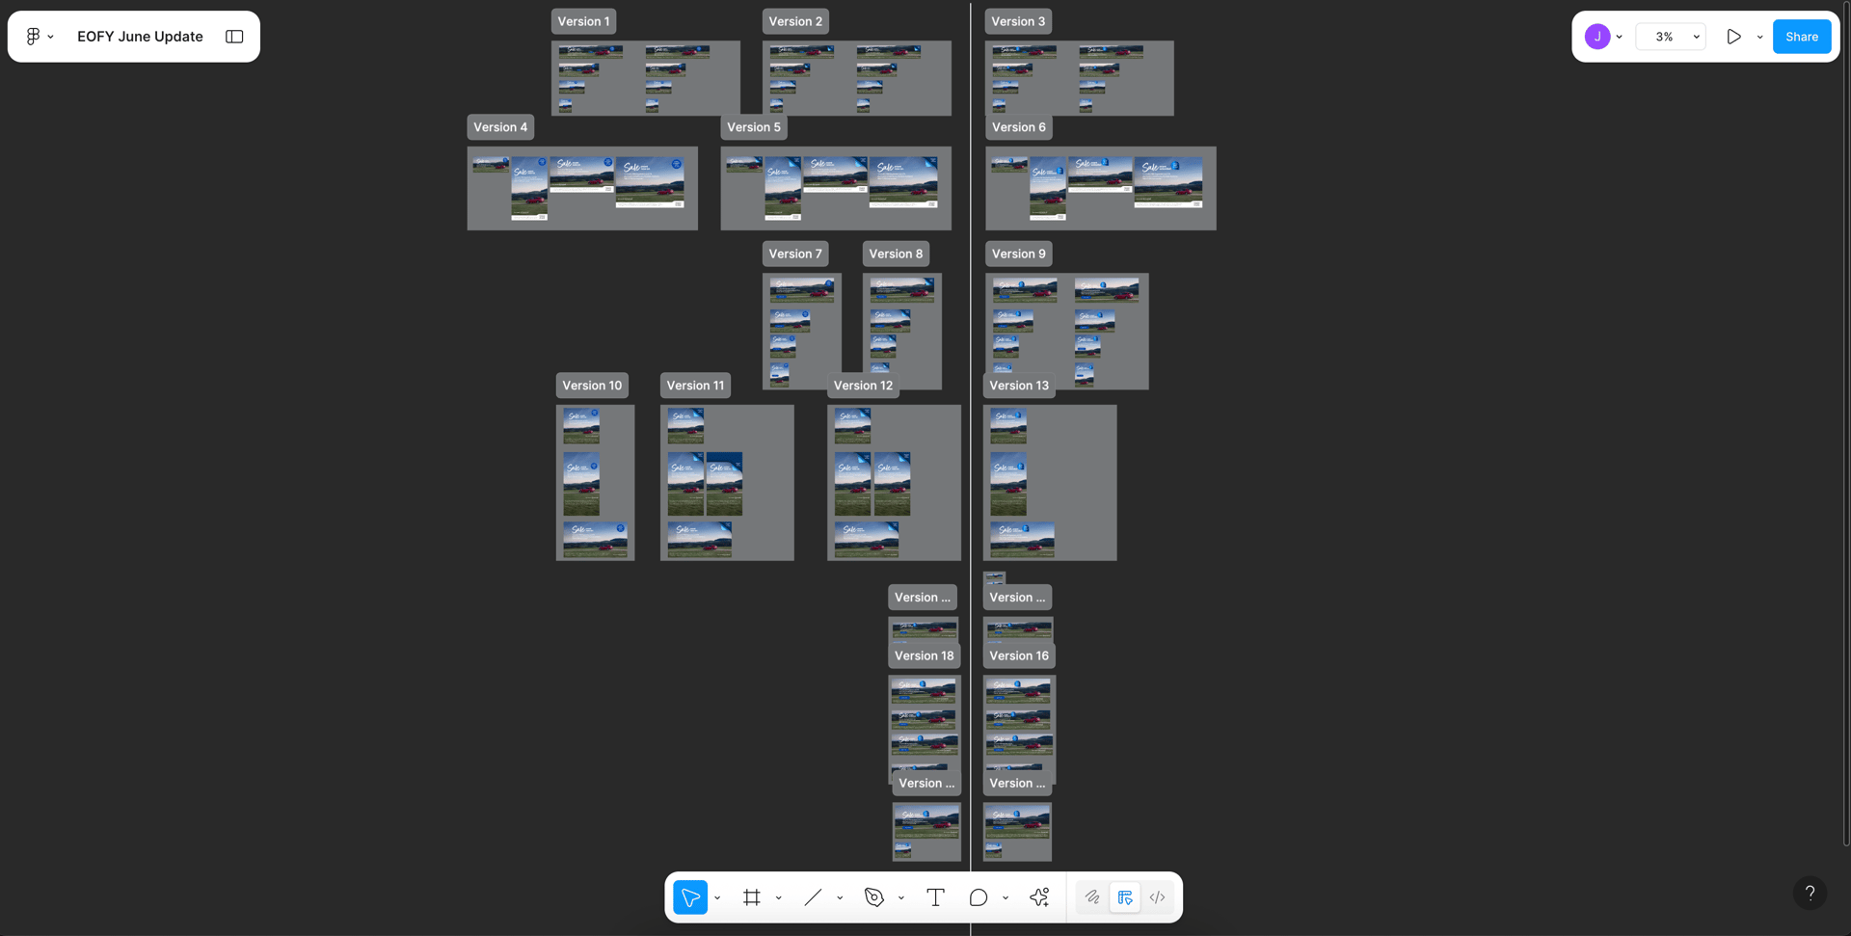Open the Help question mark button
Screen dimensions: 1851x936
click(1810, 893)
